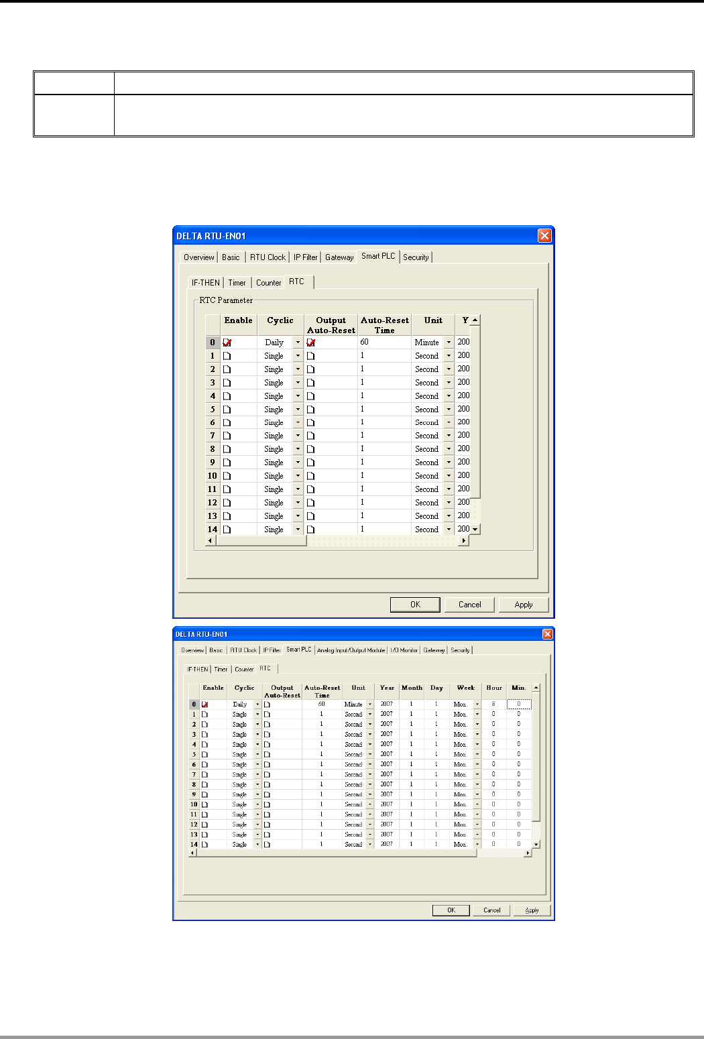The height and width of the screenshot is (1039, 704).
Task: Click row 0 Min. cell in lower dialog
Action: coord(519,705)
